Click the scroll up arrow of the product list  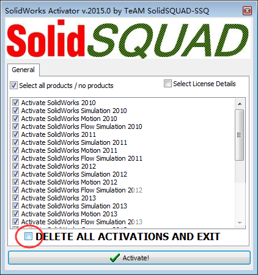240,104
